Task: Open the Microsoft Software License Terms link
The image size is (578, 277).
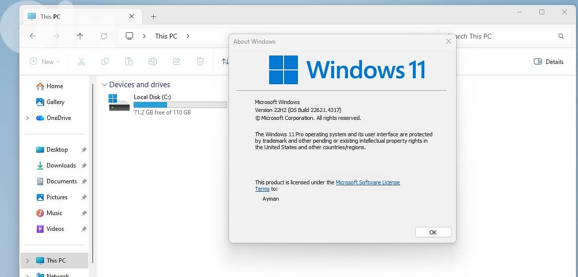Action: click(x=367, y=182)
